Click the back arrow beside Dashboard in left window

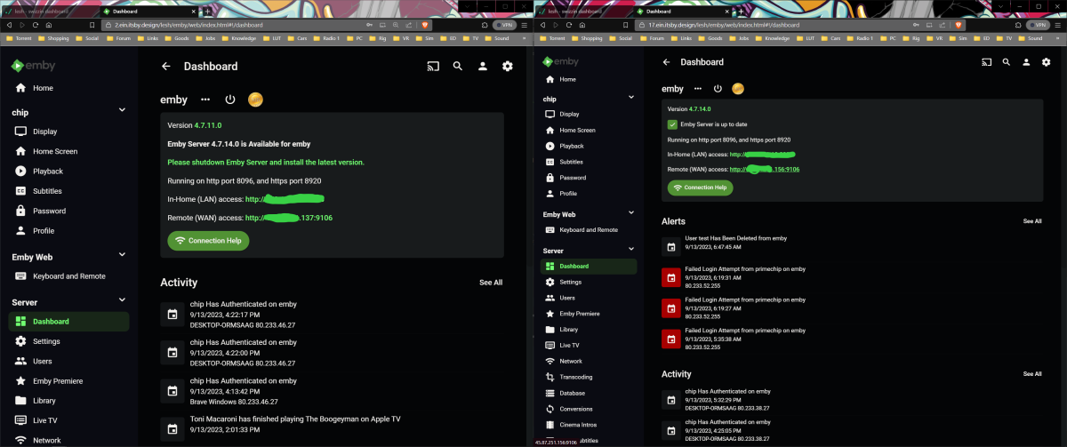165,66
